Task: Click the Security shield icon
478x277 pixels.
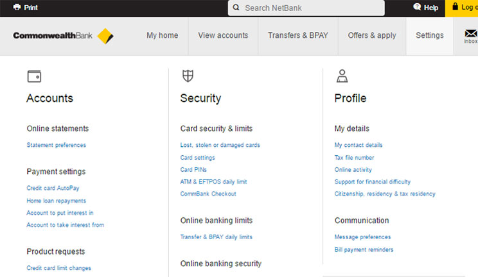Action: (x=188, y=76)
